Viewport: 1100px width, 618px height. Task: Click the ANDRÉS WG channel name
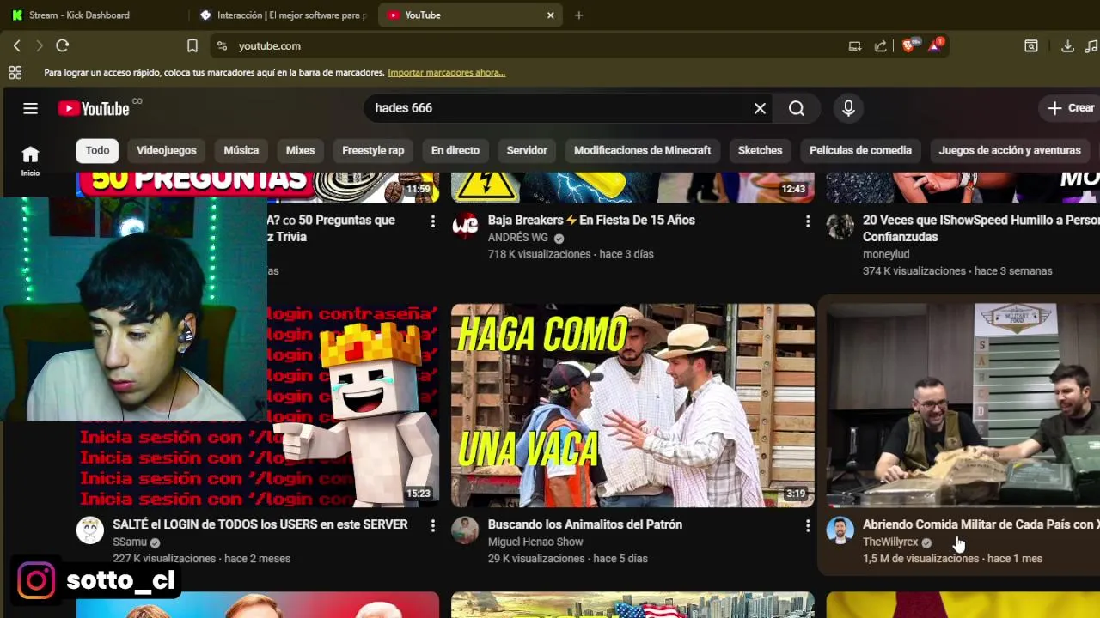pos(517,238)
